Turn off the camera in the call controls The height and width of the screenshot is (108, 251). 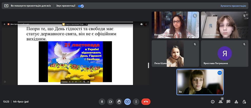pos(110,102)
